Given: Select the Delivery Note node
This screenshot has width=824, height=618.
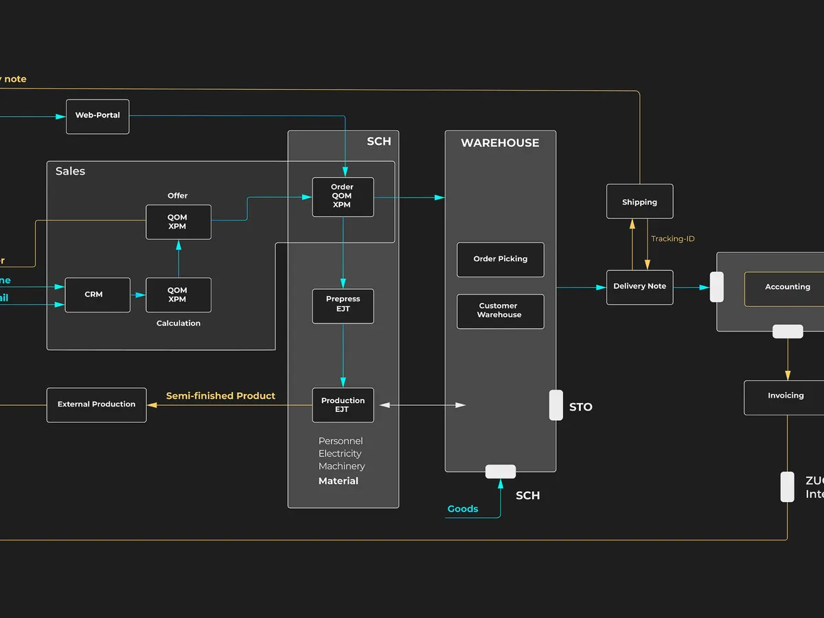Looking at the screenshot, I should 639,287.
